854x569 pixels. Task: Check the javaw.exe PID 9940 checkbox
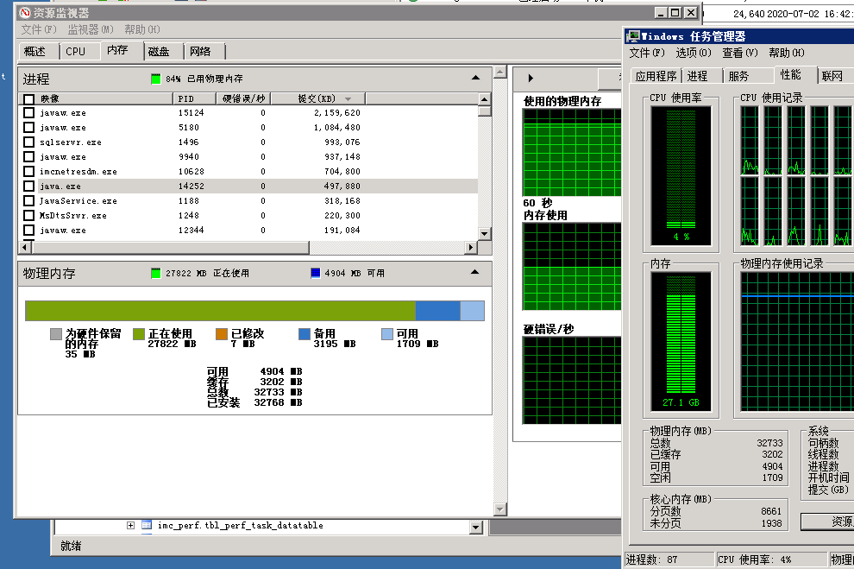(28, 157)
